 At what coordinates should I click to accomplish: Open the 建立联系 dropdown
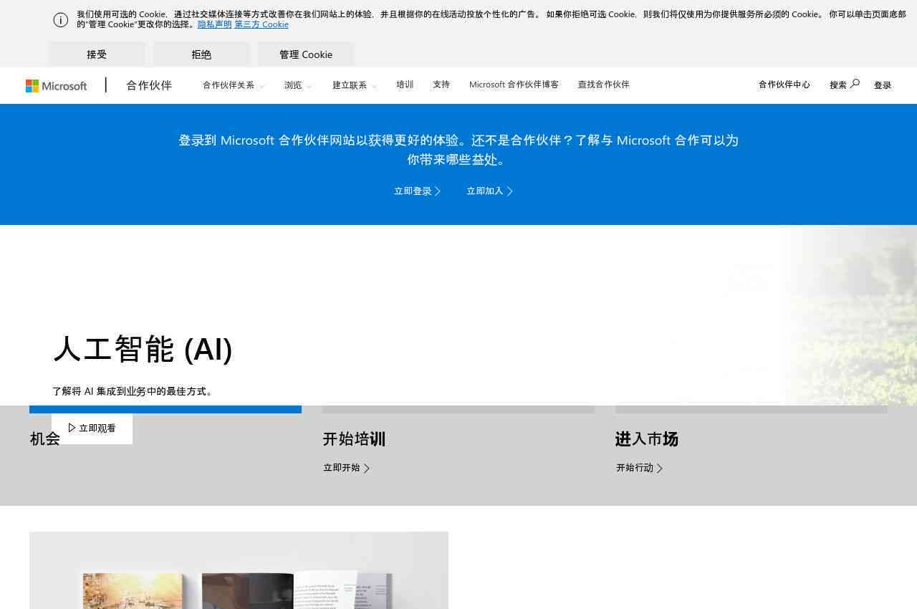click(x=355, y=85)
